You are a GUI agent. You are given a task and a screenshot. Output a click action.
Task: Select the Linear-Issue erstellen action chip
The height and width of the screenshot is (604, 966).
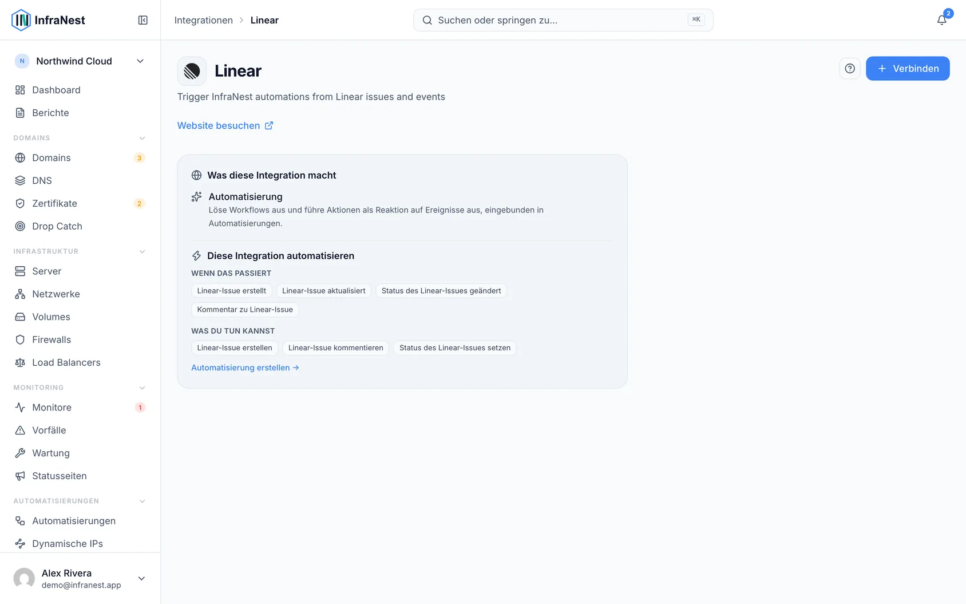point(235,348)
